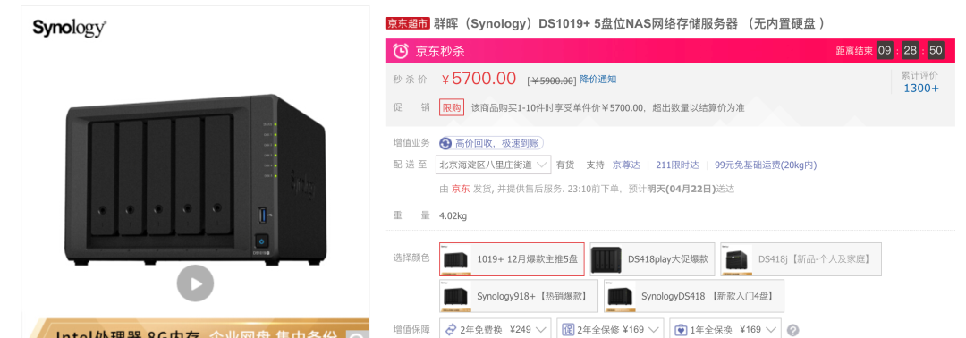Click the 1年全保换 protection icon
This screenshot has width=966, height=338.
681,329
